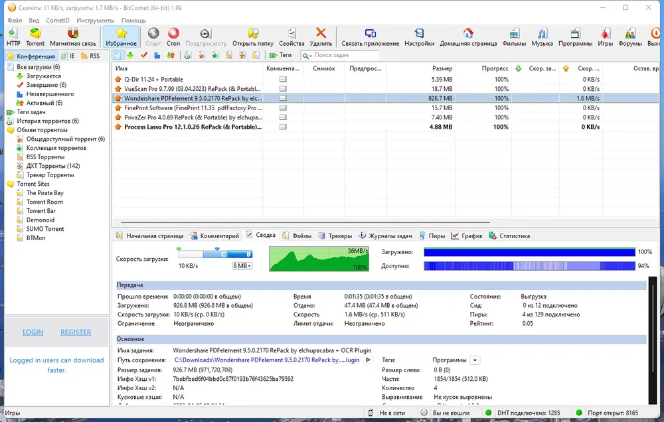Open the Магнитная связь magnet link tool

(x=73, y=36)
